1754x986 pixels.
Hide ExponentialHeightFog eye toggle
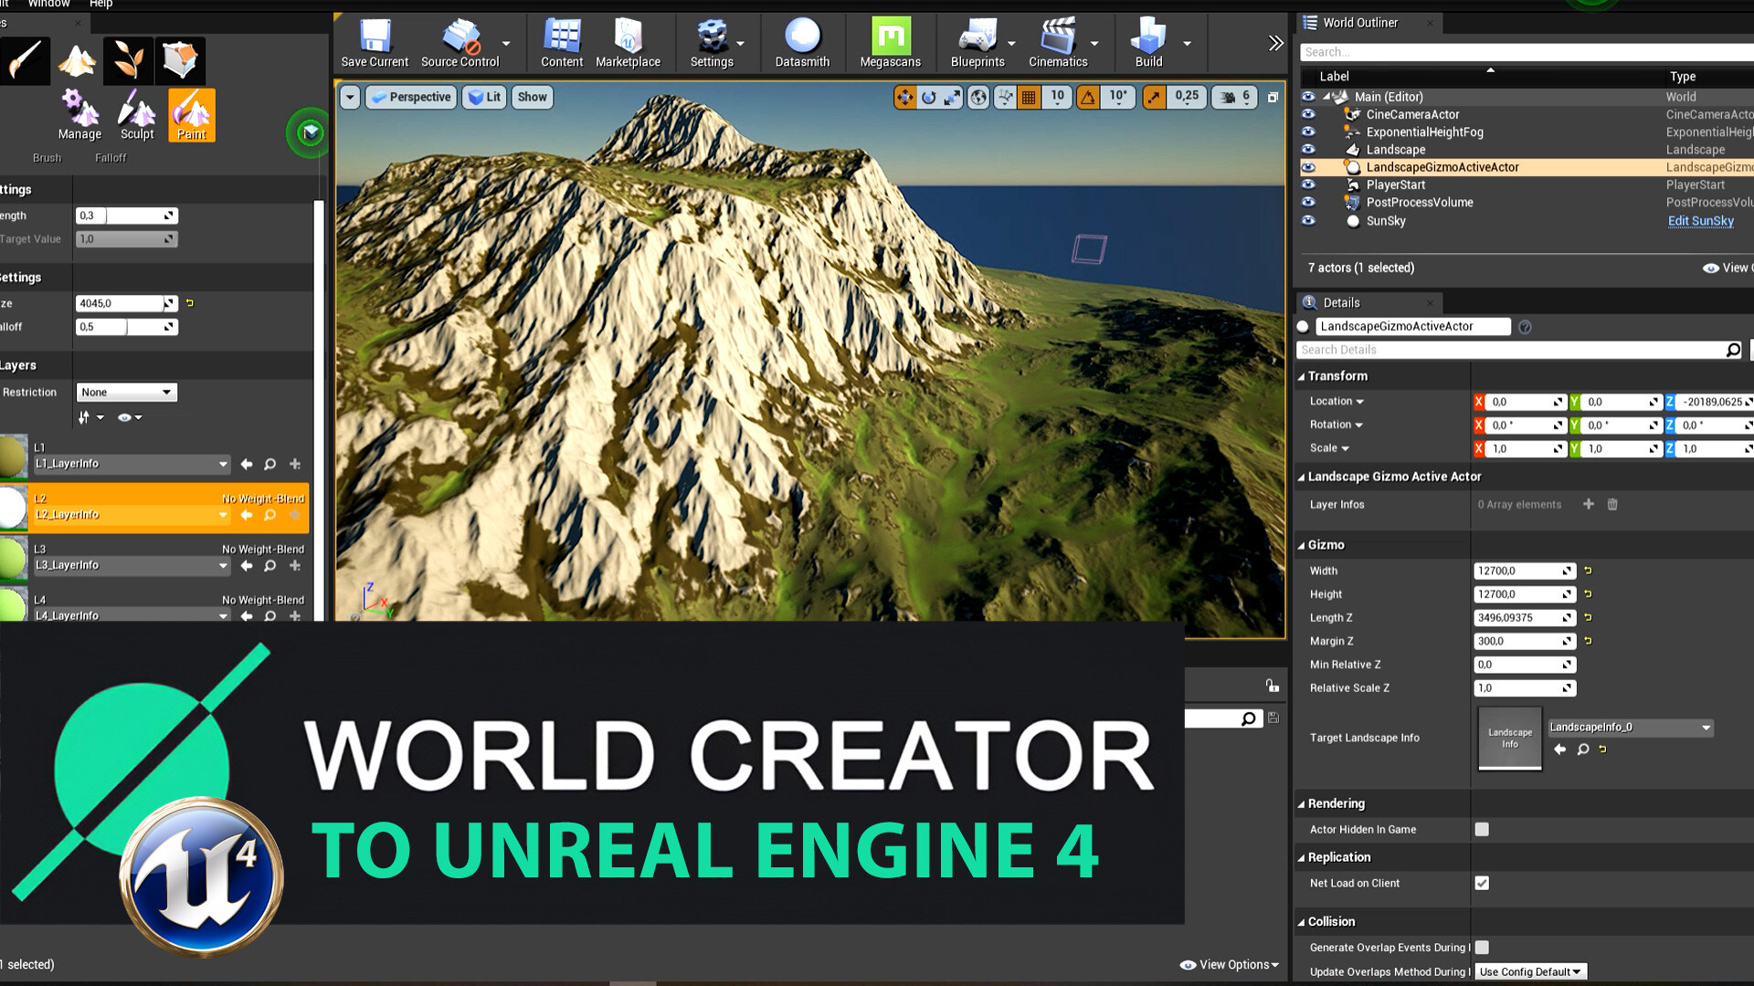pyautogui.click(x=1308, y=131)
